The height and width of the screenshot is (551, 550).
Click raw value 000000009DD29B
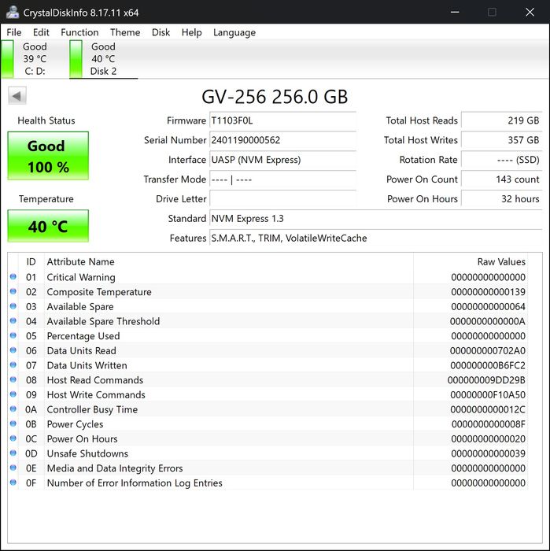tap(486, 380)
